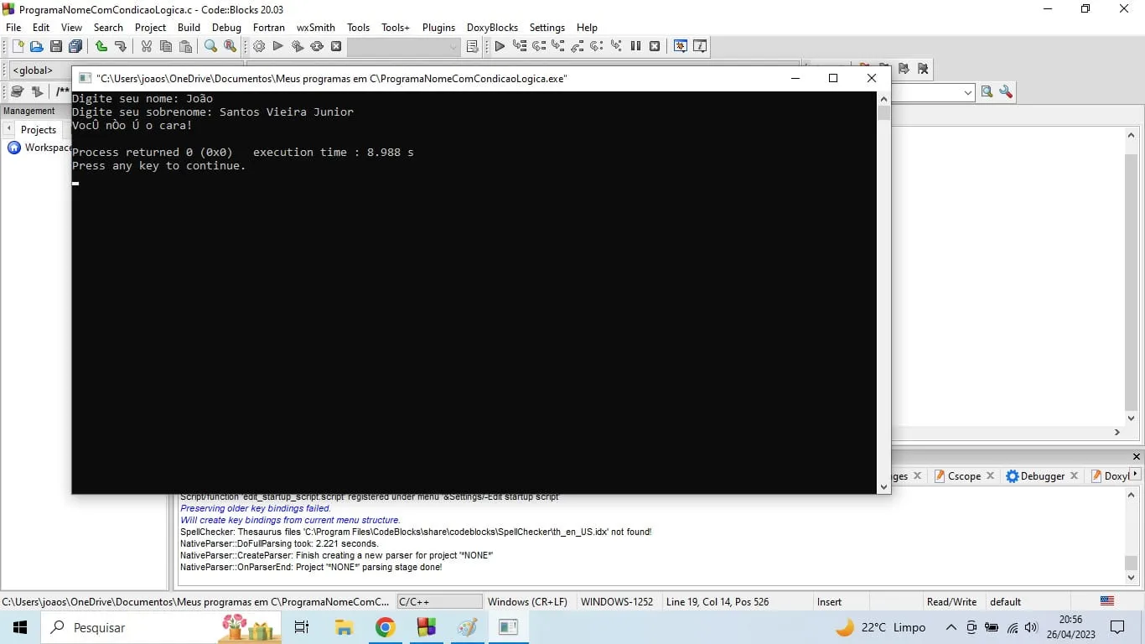The image size is (1145, 644).
Task: Open the Build menu
Action: (x=189, y=28)
